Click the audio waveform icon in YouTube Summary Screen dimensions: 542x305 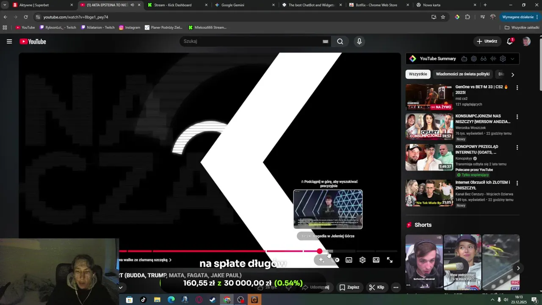click(493, 59)
